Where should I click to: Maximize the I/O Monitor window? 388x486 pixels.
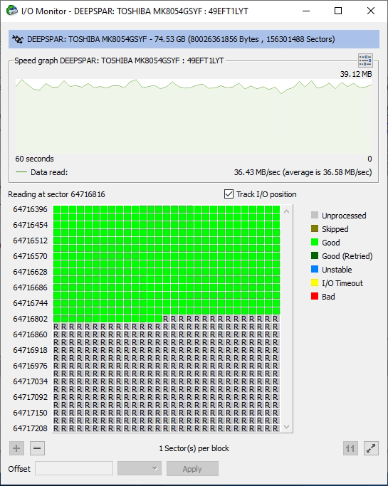tap(338, 11)
